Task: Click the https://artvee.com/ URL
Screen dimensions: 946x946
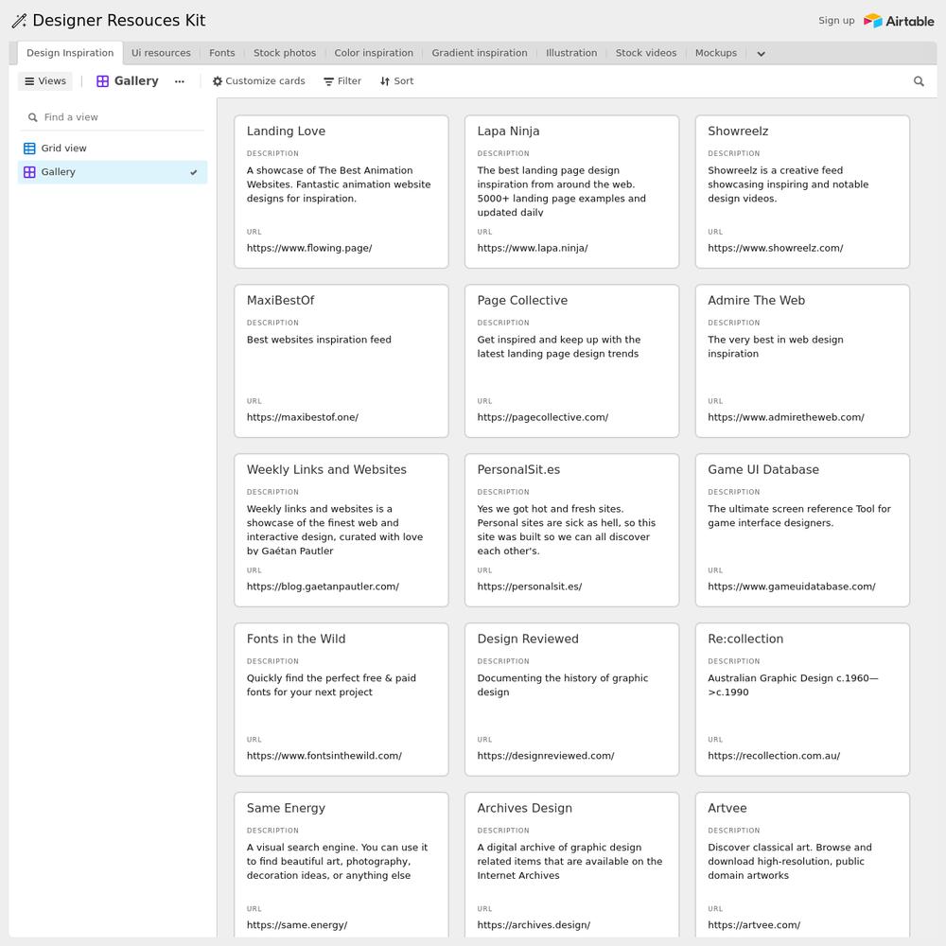Action: pos(754,925)
